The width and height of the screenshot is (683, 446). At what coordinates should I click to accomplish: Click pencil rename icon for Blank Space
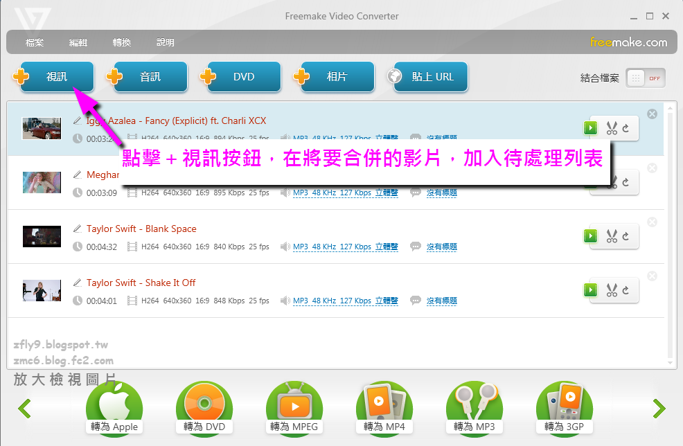tap(78, 229)
